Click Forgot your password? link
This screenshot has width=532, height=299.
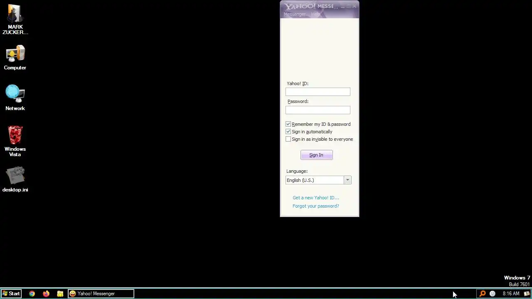coord(316,206)
